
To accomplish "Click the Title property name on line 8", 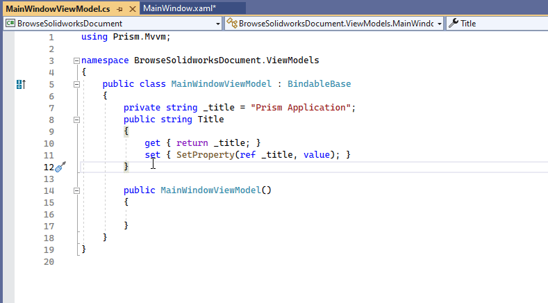I will [210, 120].
